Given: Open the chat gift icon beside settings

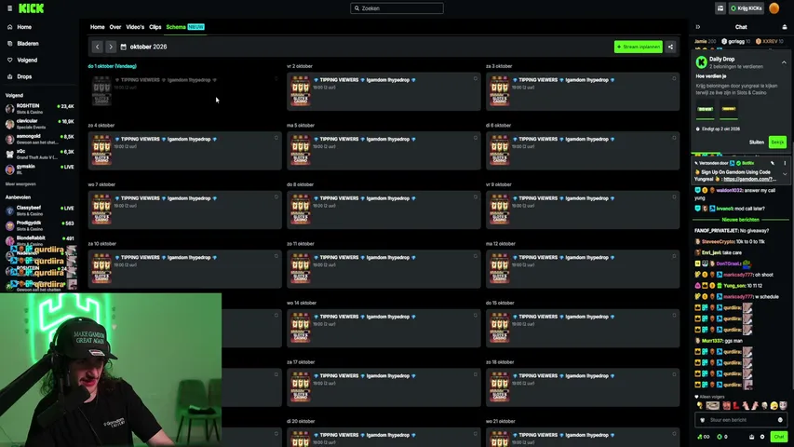Looking at the screenshot, I should 751,437.
